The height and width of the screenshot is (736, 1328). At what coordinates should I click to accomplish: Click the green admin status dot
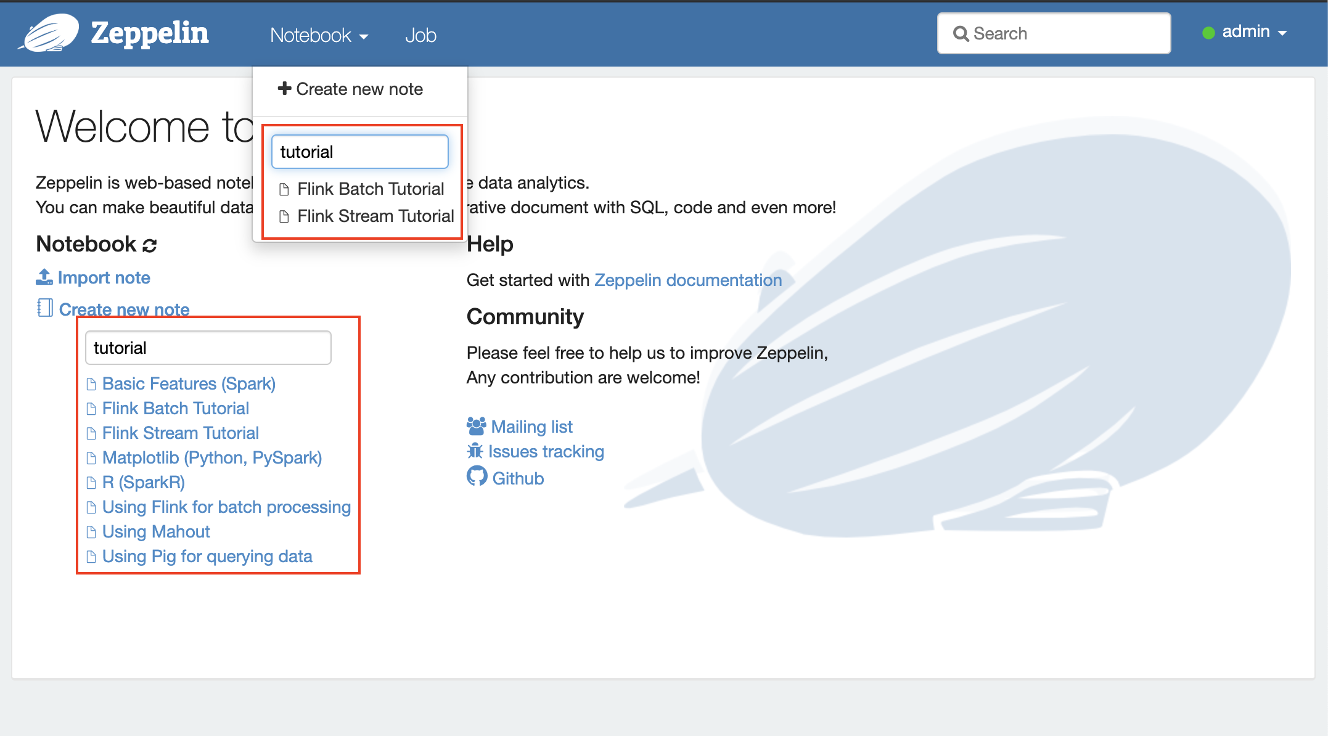(1208, 33)
